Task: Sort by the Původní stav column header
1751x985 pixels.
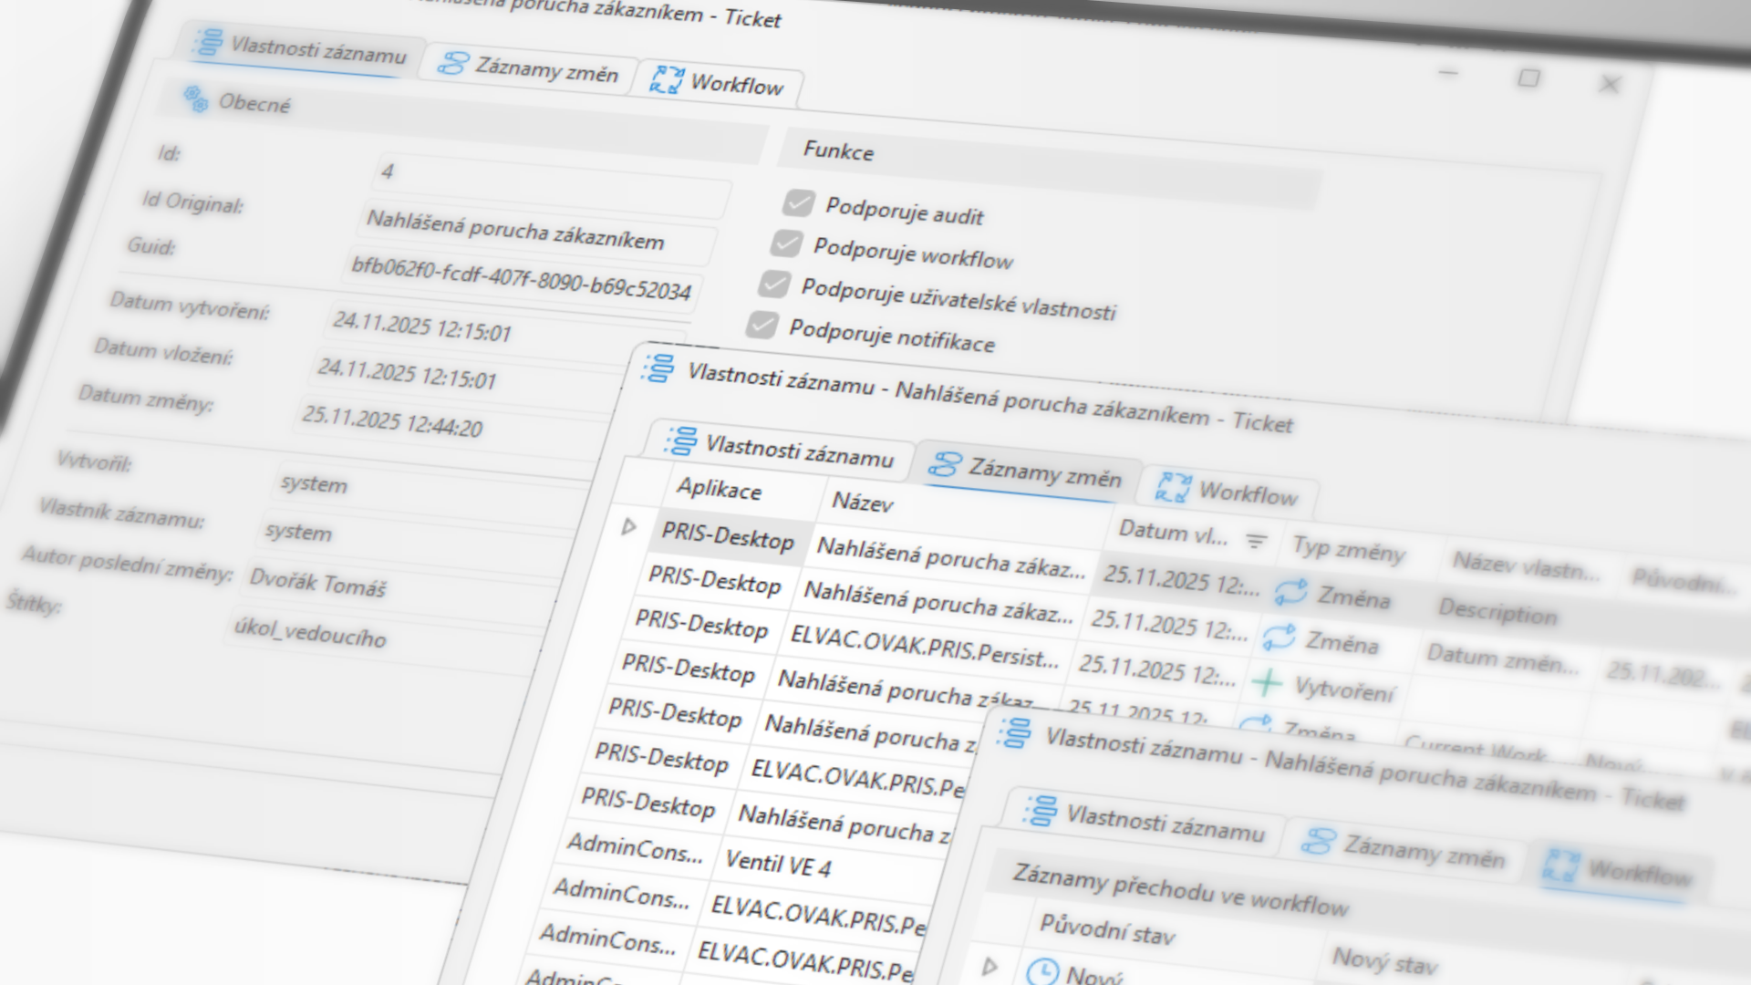Action: (x=1107, y=931)
